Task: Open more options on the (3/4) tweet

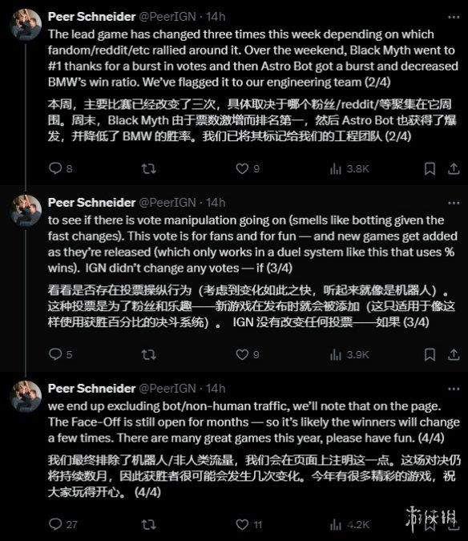Action: (x=454, y=203)
